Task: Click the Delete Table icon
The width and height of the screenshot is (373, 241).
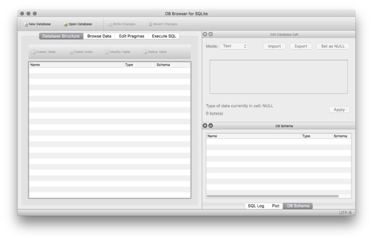Action: 144,52
